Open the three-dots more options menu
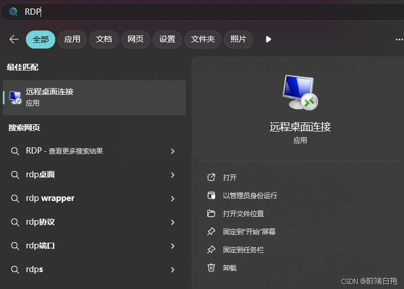 click(399, 40)
